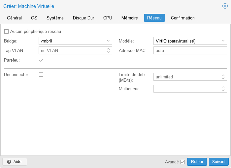The width and height of the screenshot is (231, 168).
Task: Close the Créer Machine Virtuelle dialog
Action: pos(225,6)
